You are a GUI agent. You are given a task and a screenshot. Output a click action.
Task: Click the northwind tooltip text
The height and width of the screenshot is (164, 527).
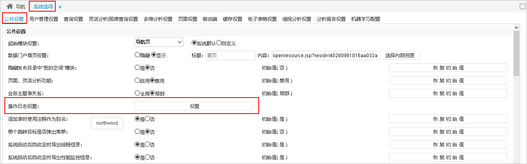tap(107, 123)
